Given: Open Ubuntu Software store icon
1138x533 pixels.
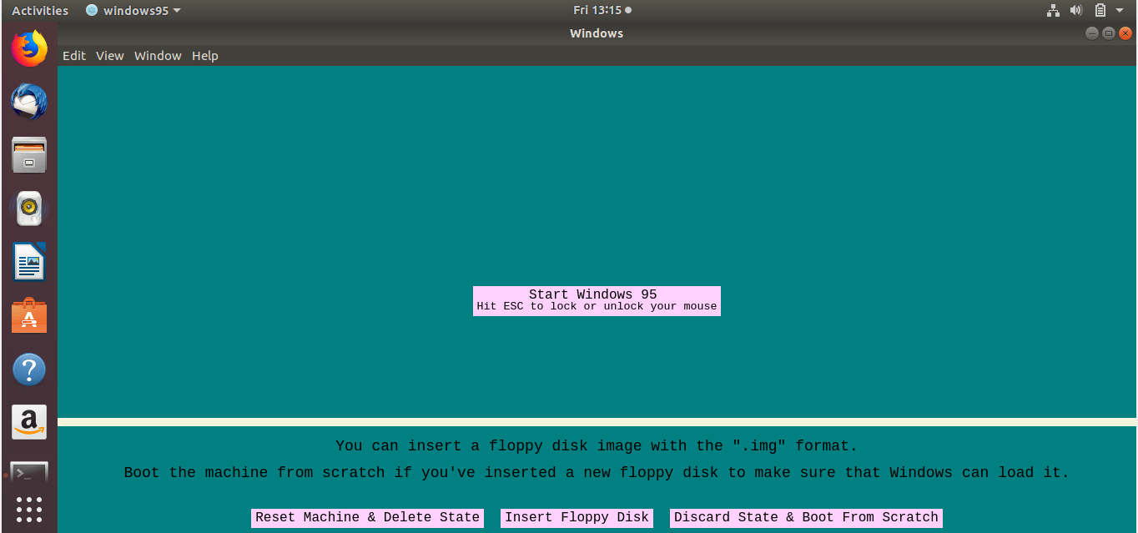Looking at the screenshot, I should (x=29, y=316).
